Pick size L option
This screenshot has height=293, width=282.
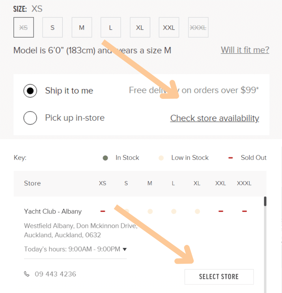111,27
